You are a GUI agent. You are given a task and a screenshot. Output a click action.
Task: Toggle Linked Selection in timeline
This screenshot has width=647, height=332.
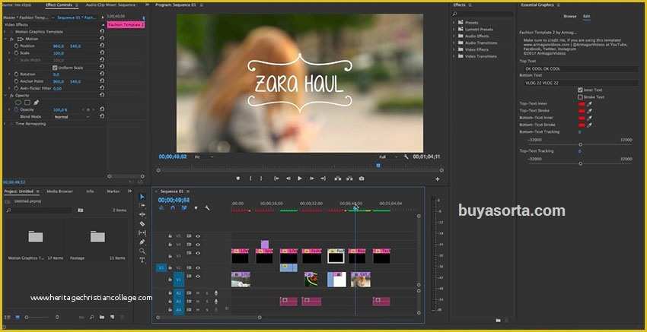(x=184, y=208)
